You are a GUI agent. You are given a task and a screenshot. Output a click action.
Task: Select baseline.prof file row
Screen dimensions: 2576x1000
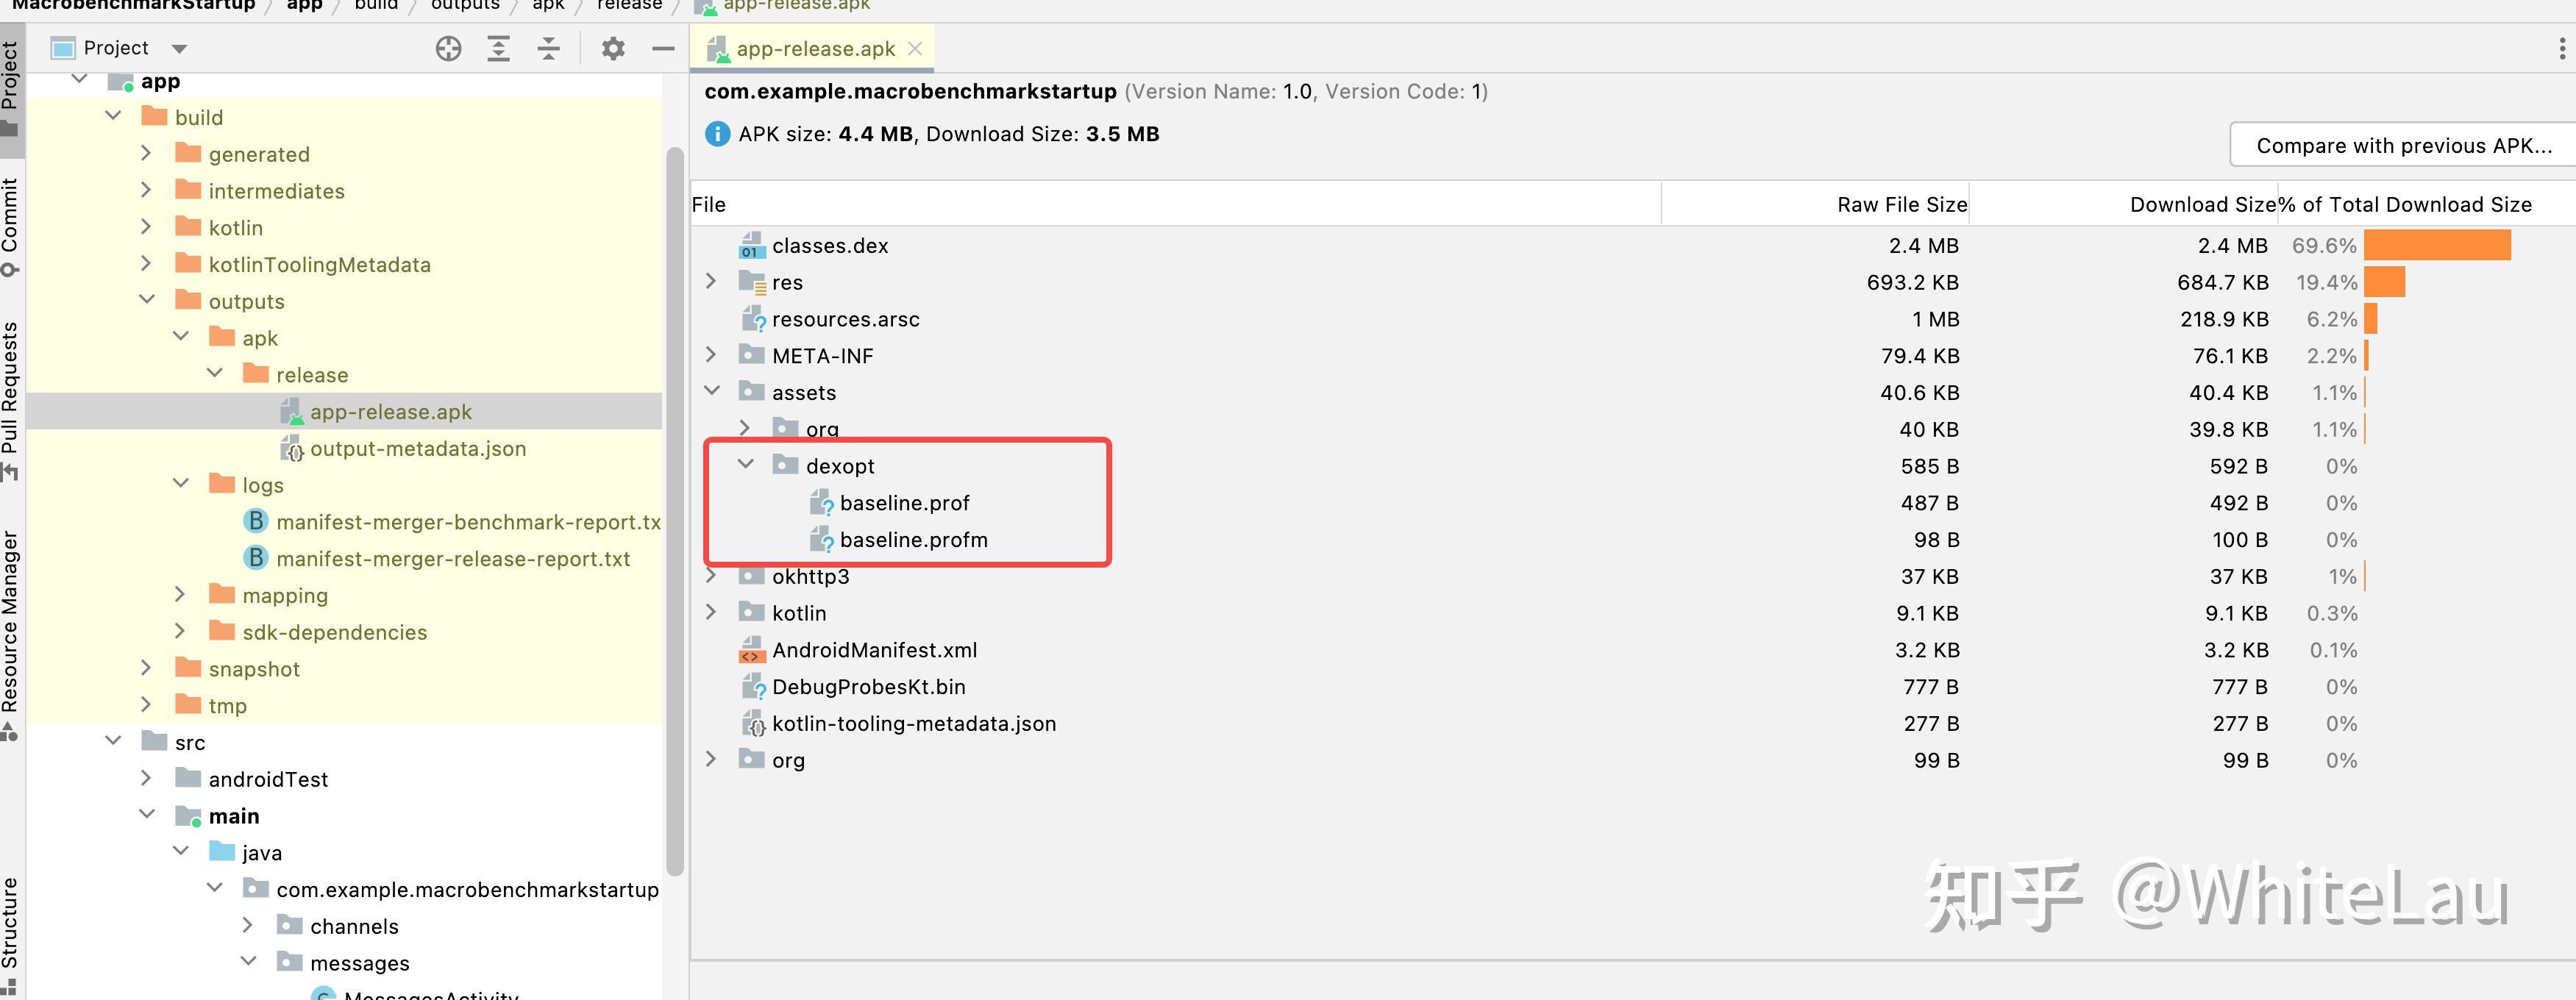click(904, 503)
